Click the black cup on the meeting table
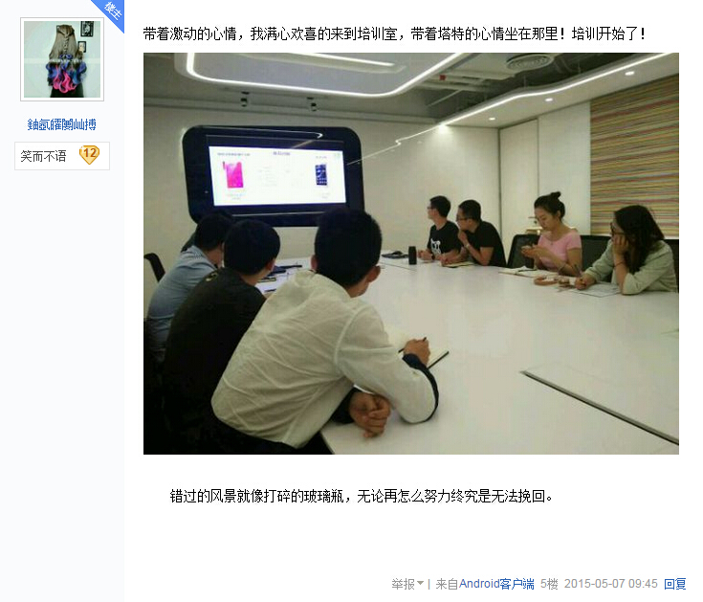The image size is (703, 602). point(412,255)
